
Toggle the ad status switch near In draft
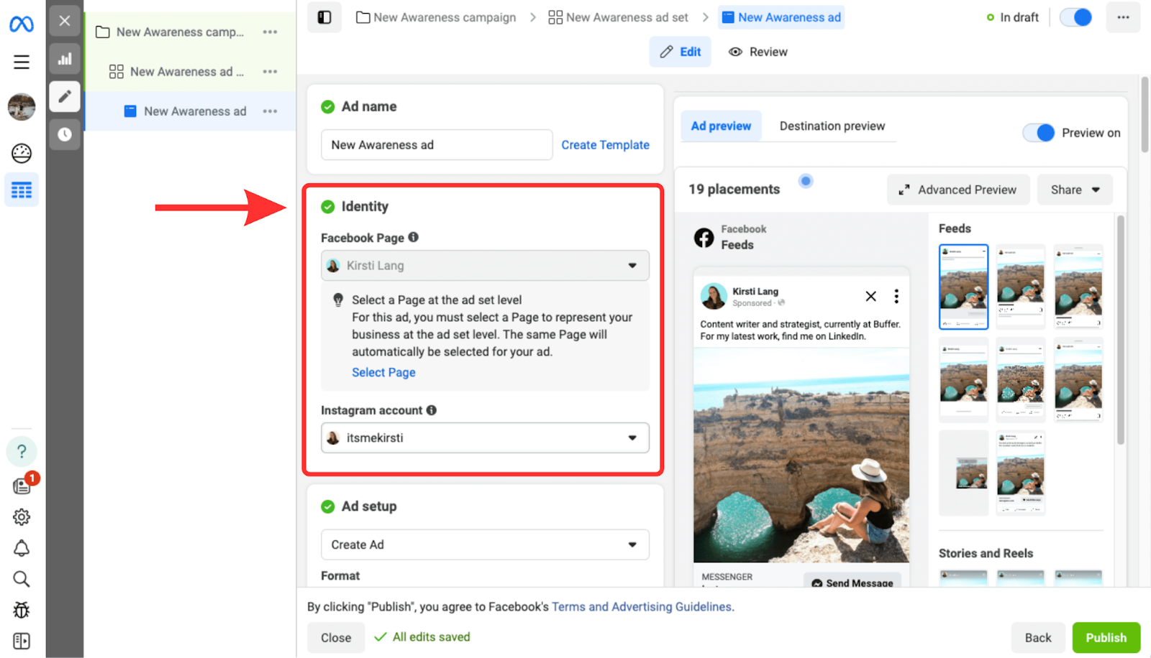(1076, 17)
